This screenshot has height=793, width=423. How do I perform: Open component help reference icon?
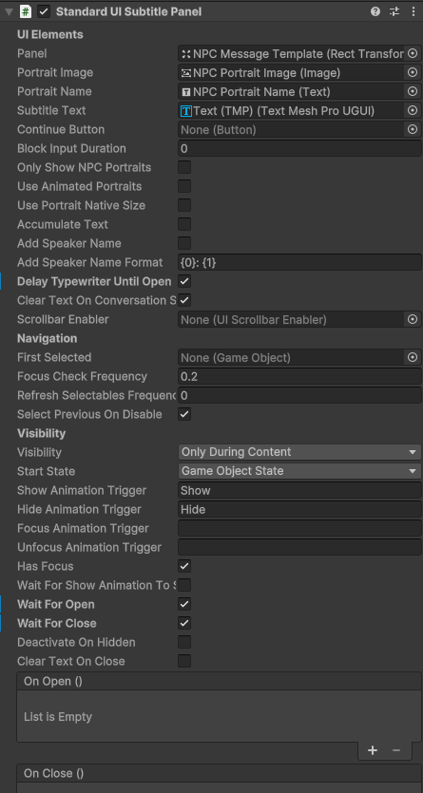click(x=375, y=11)
